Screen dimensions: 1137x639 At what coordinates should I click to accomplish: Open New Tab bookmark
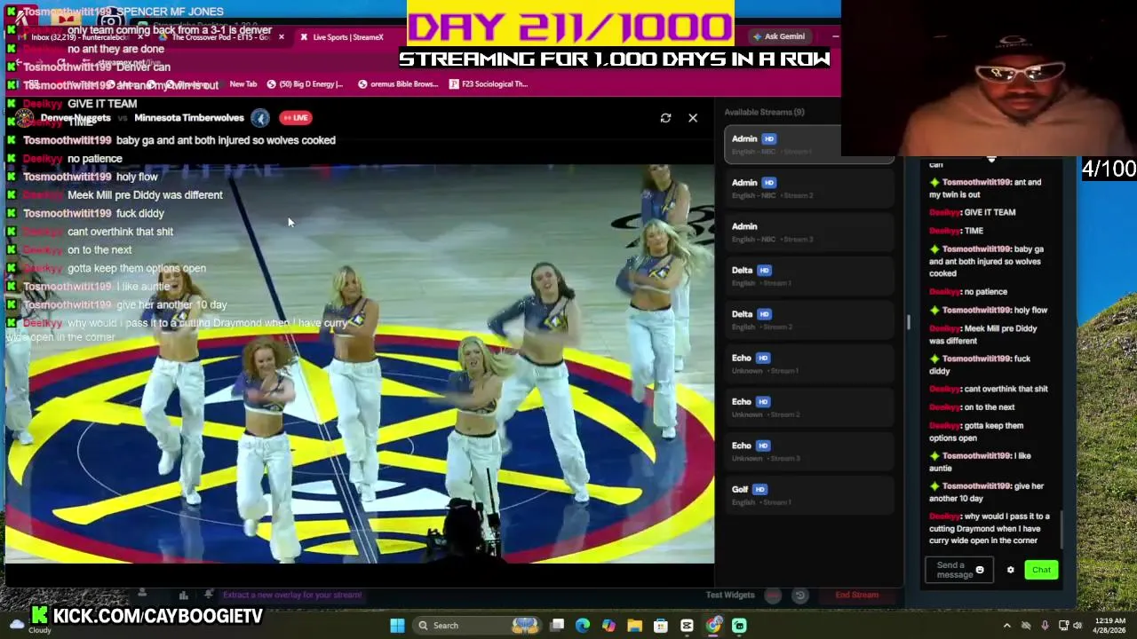[x=243, y=84]
